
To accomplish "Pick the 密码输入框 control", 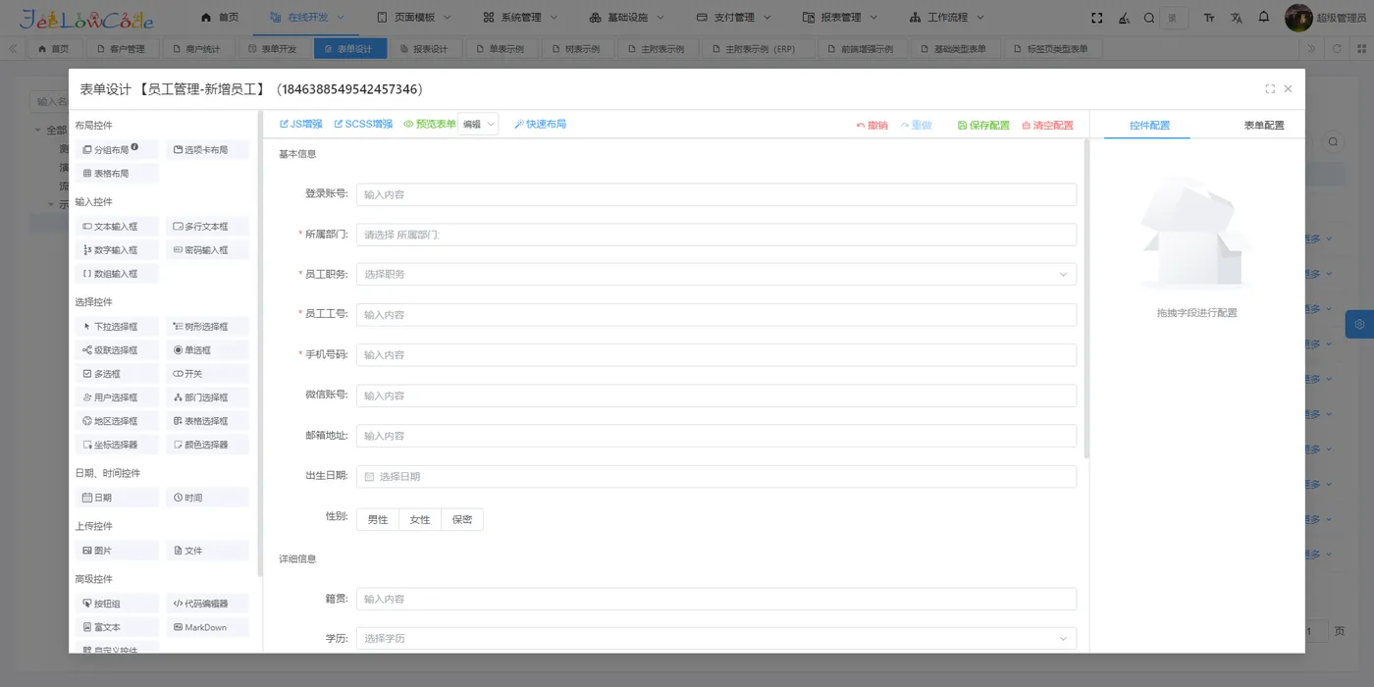I will tap(206, 250).
